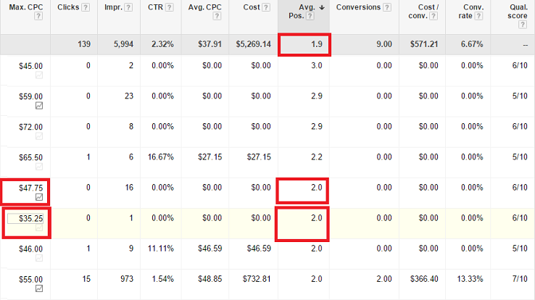
Task: Open bid simulator icon below $55.00 bid
Action: pyautogui.click(x=38, y=288)
